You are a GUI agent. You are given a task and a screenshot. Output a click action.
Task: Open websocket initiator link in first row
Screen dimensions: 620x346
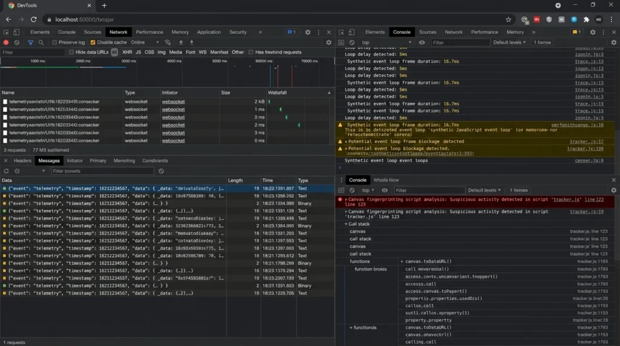pyautogui.click(x=173, y=102)
